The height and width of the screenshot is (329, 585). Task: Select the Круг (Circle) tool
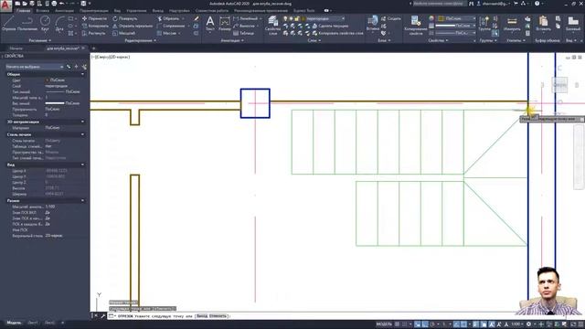click(45, 23)
